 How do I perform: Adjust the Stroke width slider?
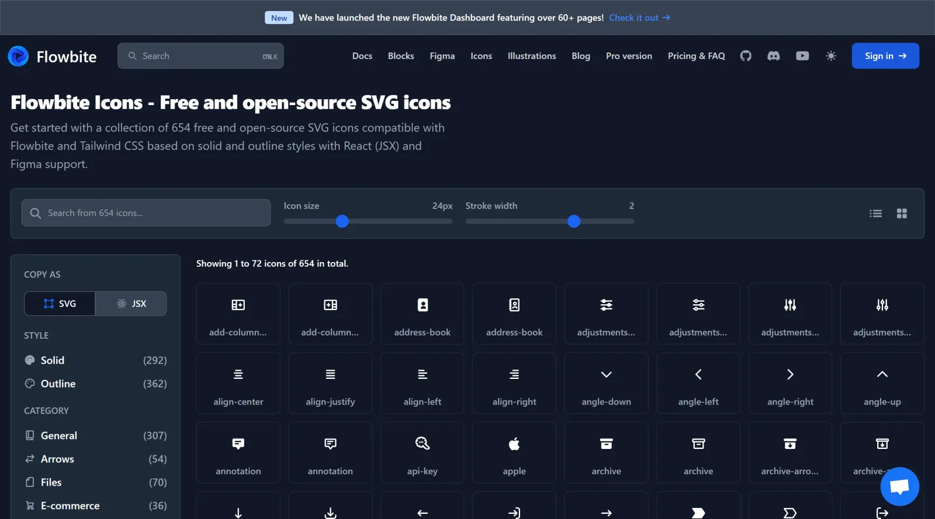coord(550,221)
